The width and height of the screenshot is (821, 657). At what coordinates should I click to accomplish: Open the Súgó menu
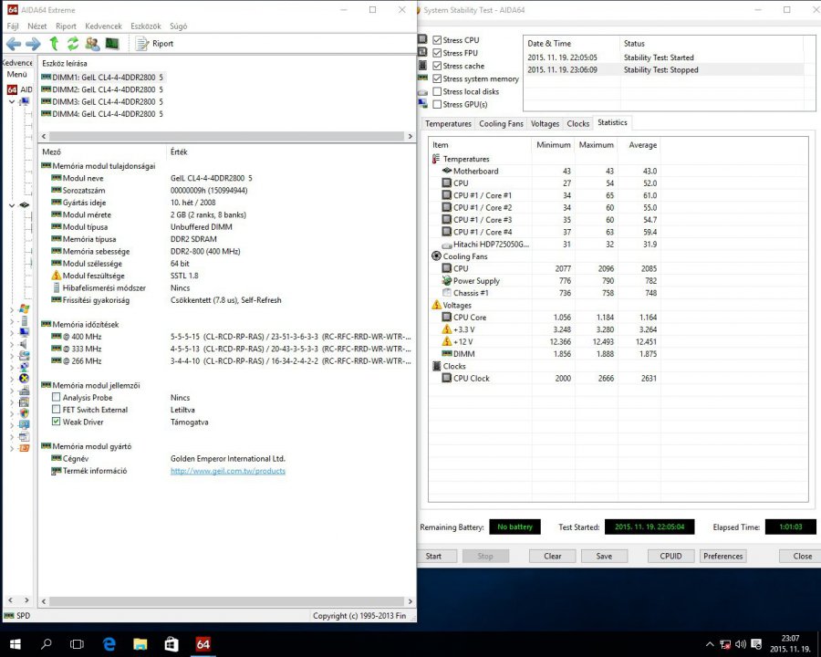coord(178,26)
